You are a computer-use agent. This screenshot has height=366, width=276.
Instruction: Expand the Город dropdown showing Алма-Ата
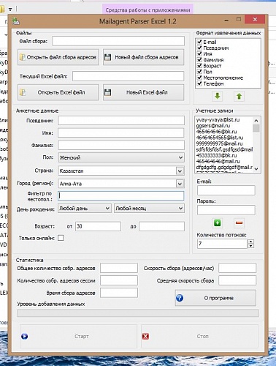click(x=180, y=184)
